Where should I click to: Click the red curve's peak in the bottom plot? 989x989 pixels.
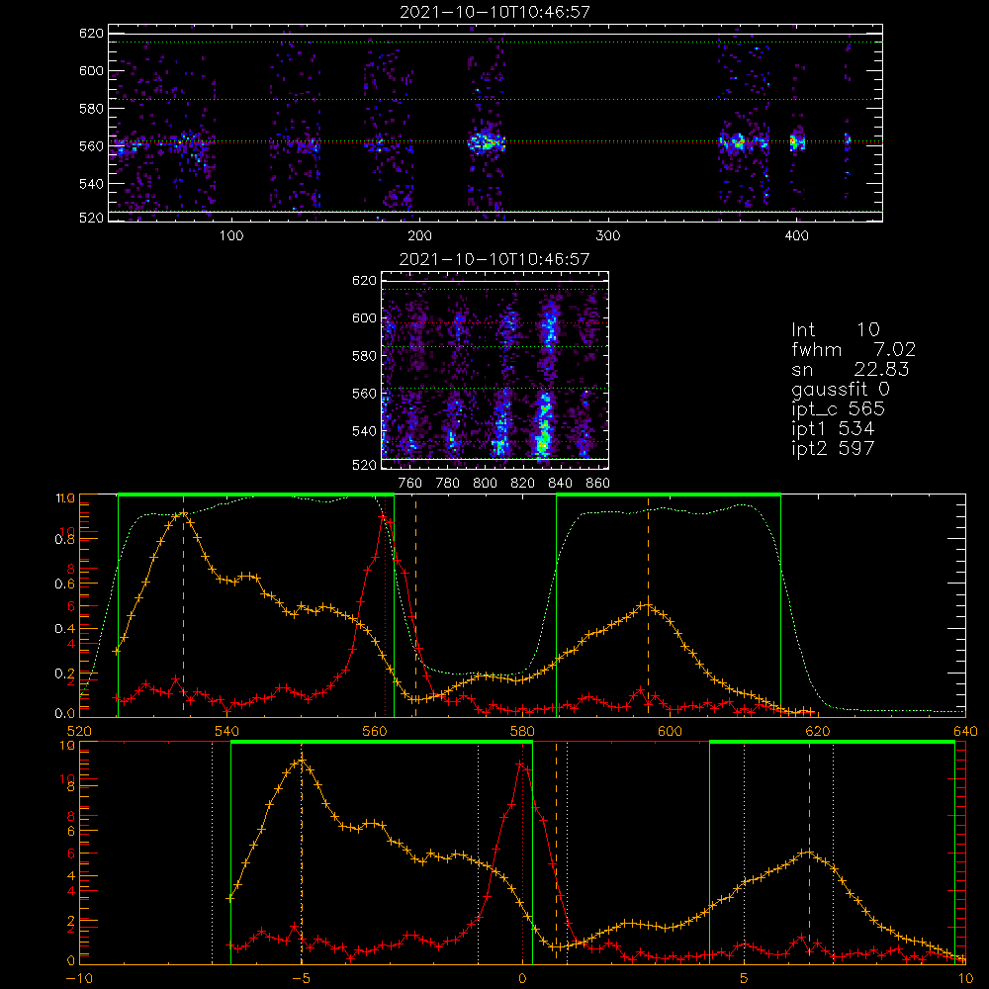coord(521,764)
